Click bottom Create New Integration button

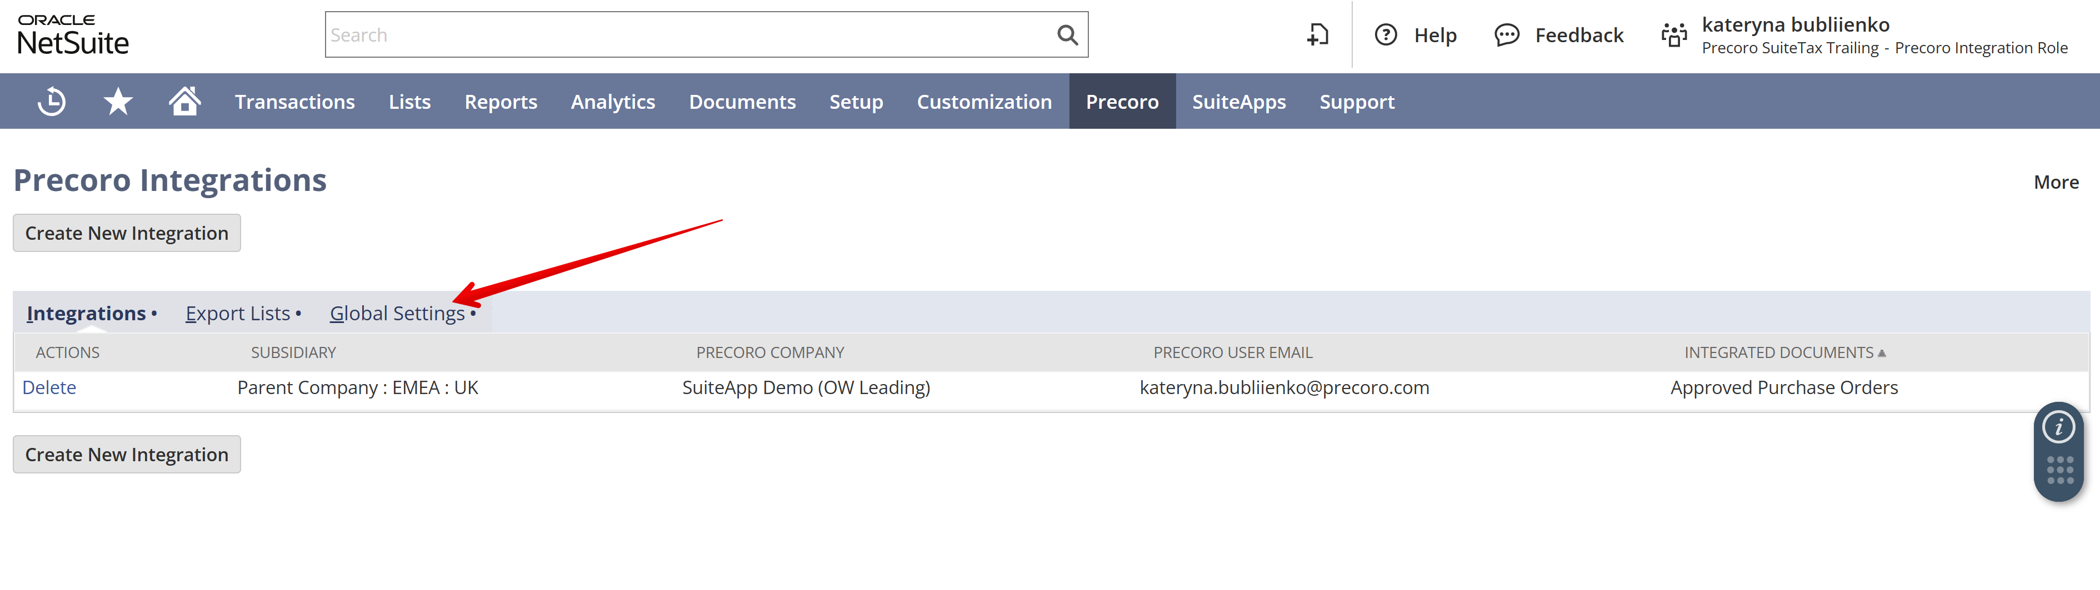tap(126, 454)
